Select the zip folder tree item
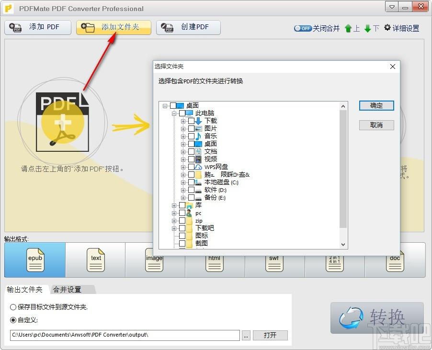The image size is (432, 350). click(199, 221)
